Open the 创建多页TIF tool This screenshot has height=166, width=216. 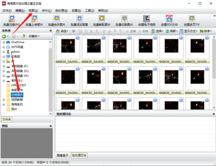click(192, 21)
